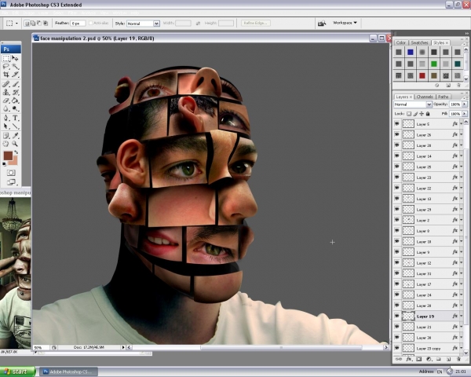Hide Layer 12 with its eye icon

[x=397, y=263]
